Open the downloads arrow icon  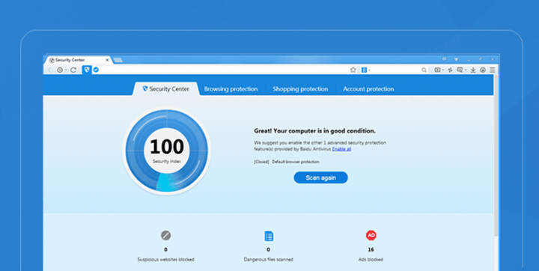tap(473, 70)
